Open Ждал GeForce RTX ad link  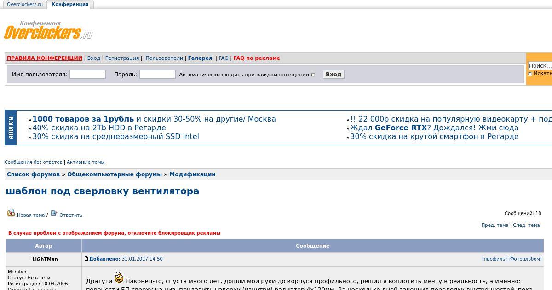(x=434, y=128)
